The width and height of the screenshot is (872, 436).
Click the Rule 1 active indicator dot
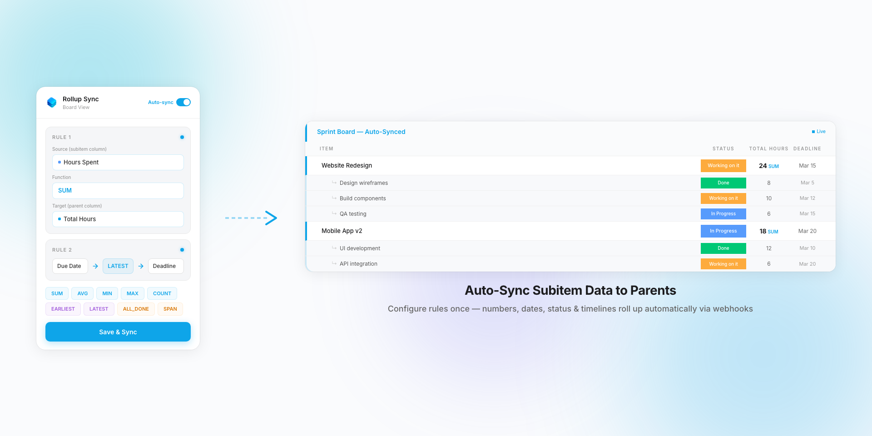pos(182,137)
